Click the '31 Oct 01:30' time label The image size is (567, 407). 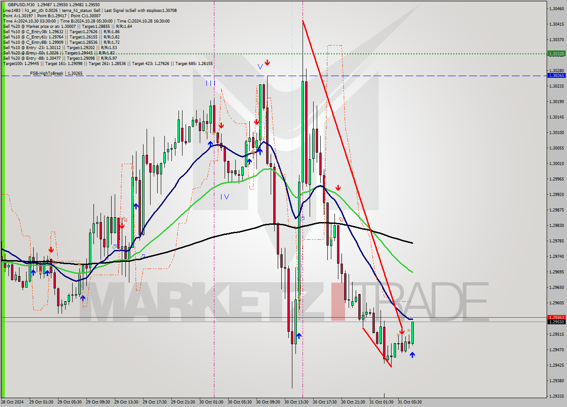[381, 402]
